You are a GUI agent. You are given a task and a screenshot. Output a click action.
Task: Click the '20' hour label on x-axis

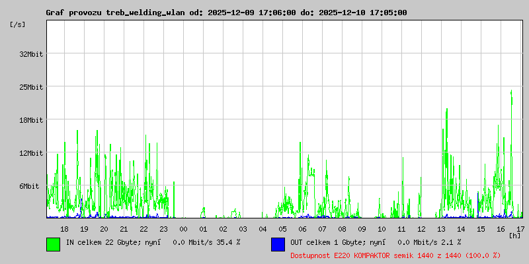[x=104, y=229]
